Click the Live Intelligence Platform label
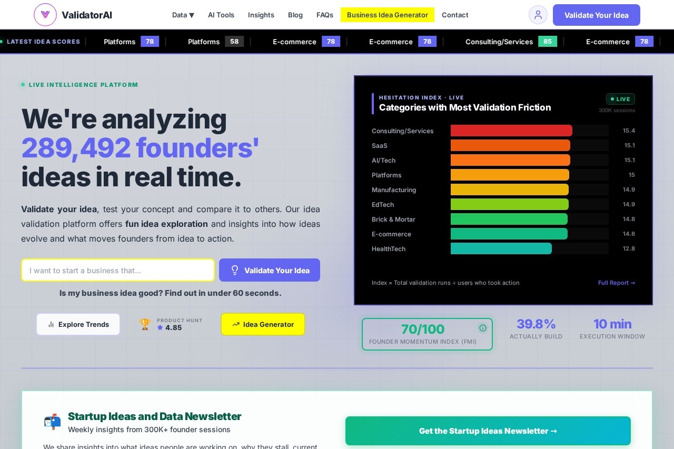The width and height of the screenshot is (674, 449). click(83, 85)
